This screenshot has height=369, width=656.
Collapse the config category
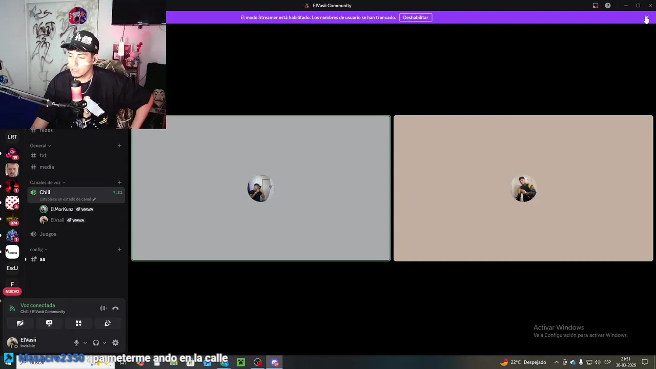coord(39,250)
